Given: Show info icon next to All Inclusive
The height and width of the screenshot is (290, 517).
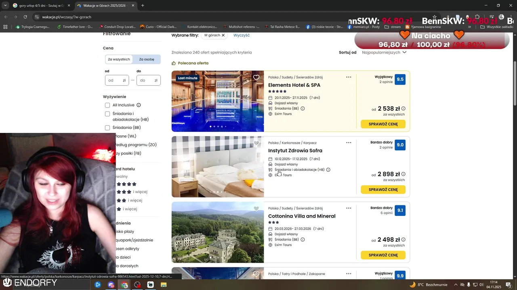Looking at the screenshot, I should 139,105.
